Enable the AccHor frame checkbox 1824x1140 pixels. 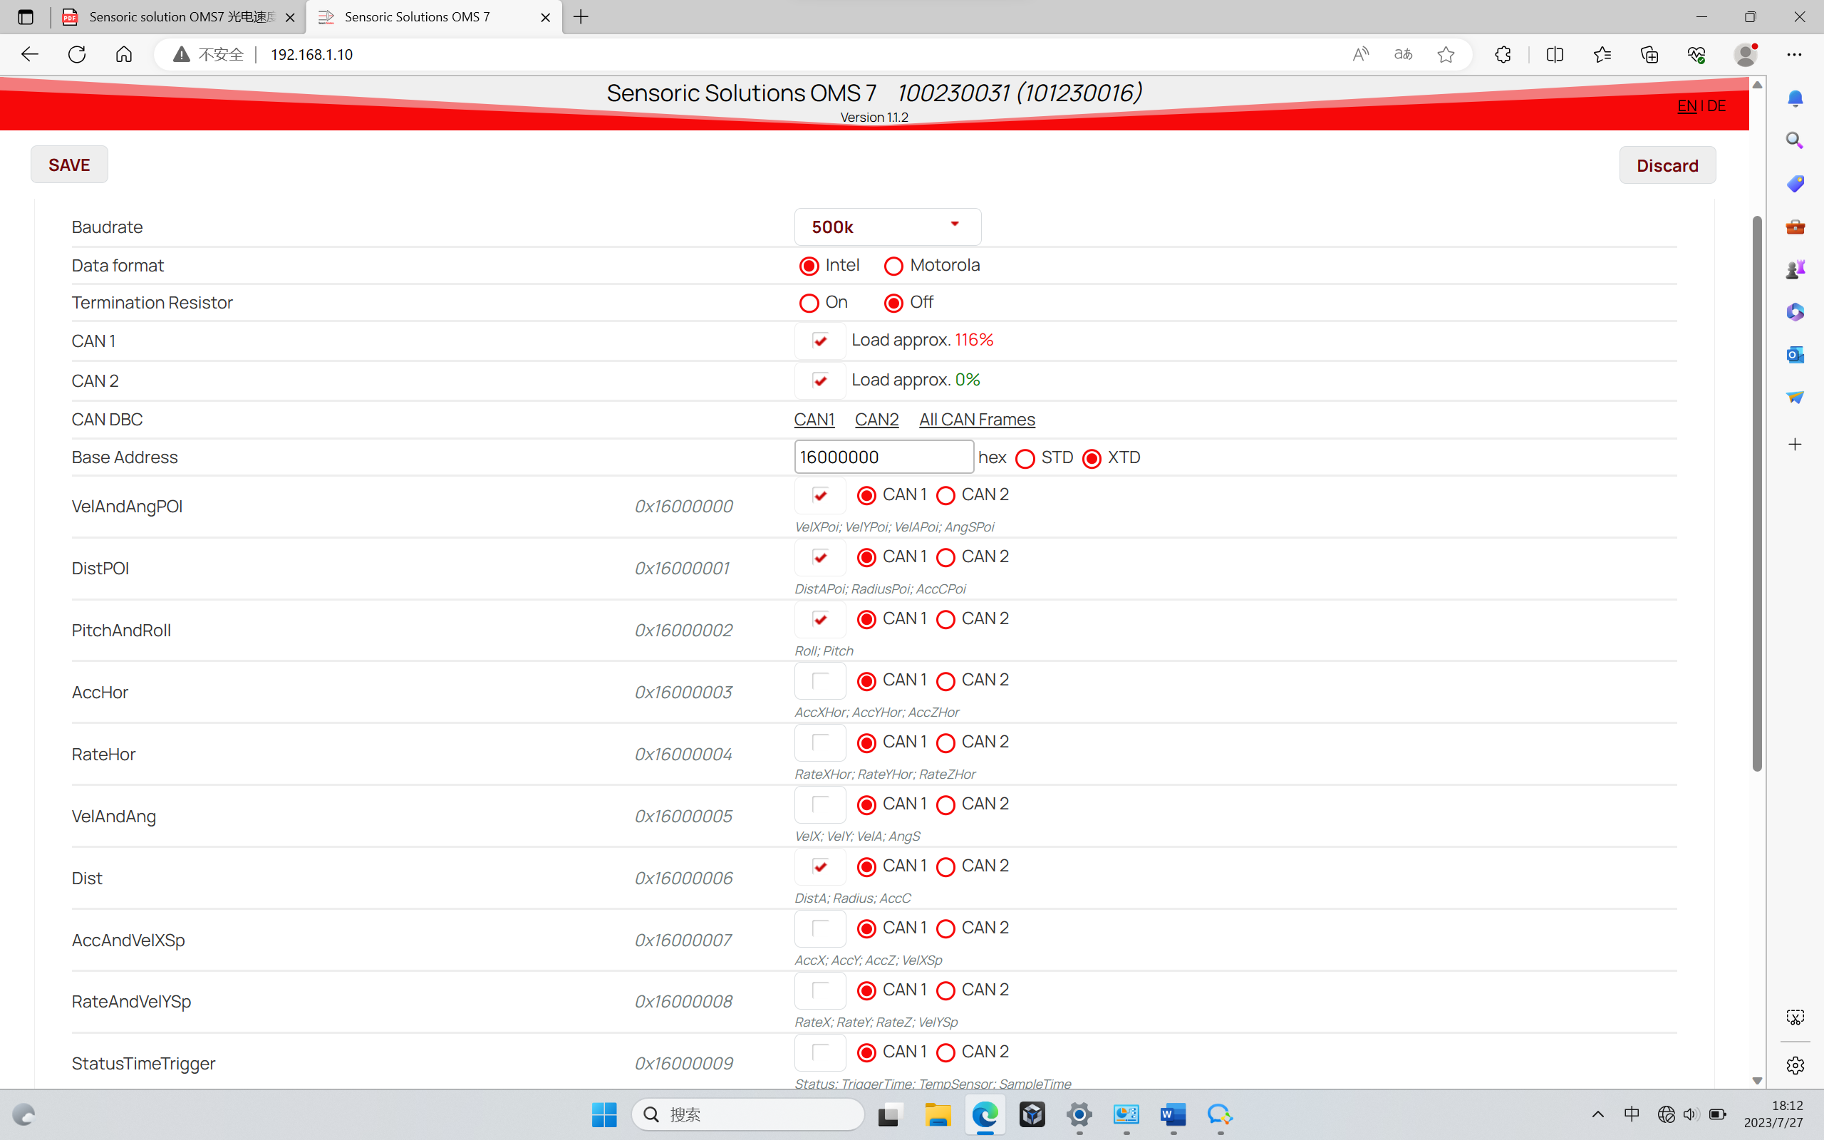pos(820,681)
